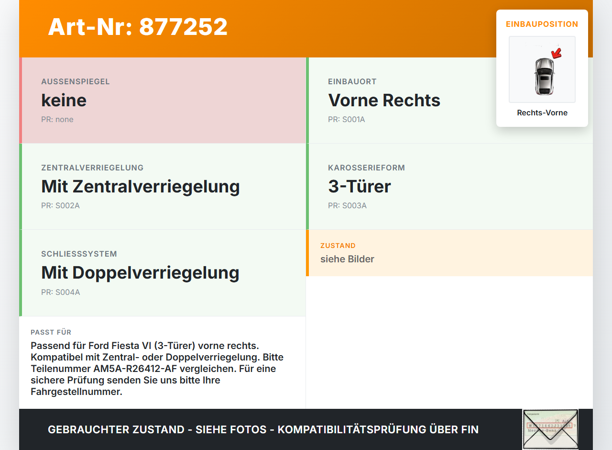Click the Zustand siehe Bilder box
Image resolution: width=612 pixels, height=450 pixels.
click(x=449, y=253)
